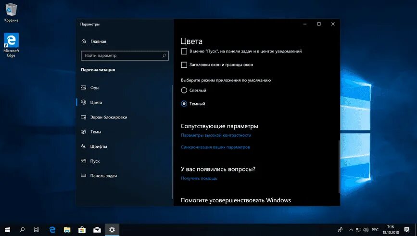
Task: Show hidden tray icons chevron
Action: click(351, 230)
